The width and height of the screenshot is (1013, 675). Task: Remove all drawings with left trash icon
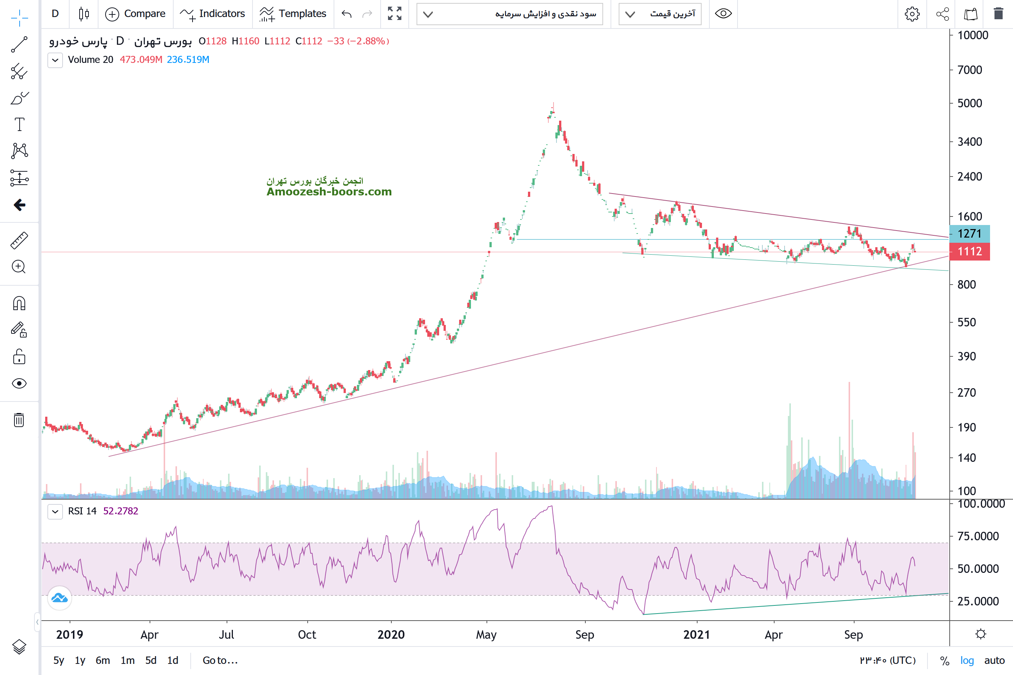pyautogui.click(x=19, y=420)
